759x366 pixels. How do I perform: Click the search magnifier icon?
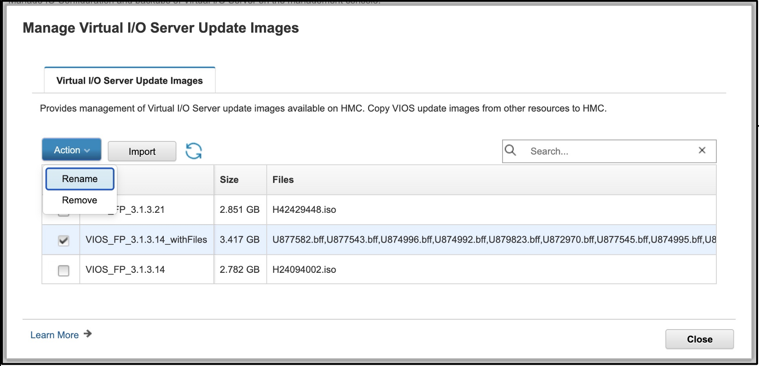click(x=511, y=150)
